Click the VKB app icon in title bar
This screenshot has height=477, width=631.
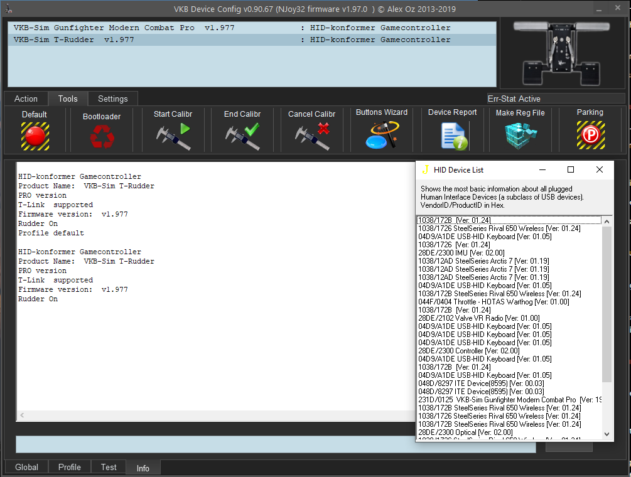pyautogui.click(x=8, y=8)
